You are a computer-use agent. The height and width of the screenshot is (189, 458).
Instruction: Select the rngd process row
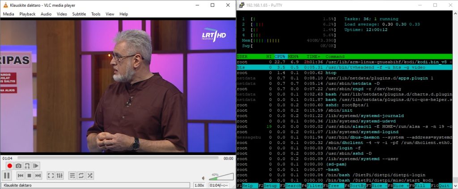tap(345, 88)
